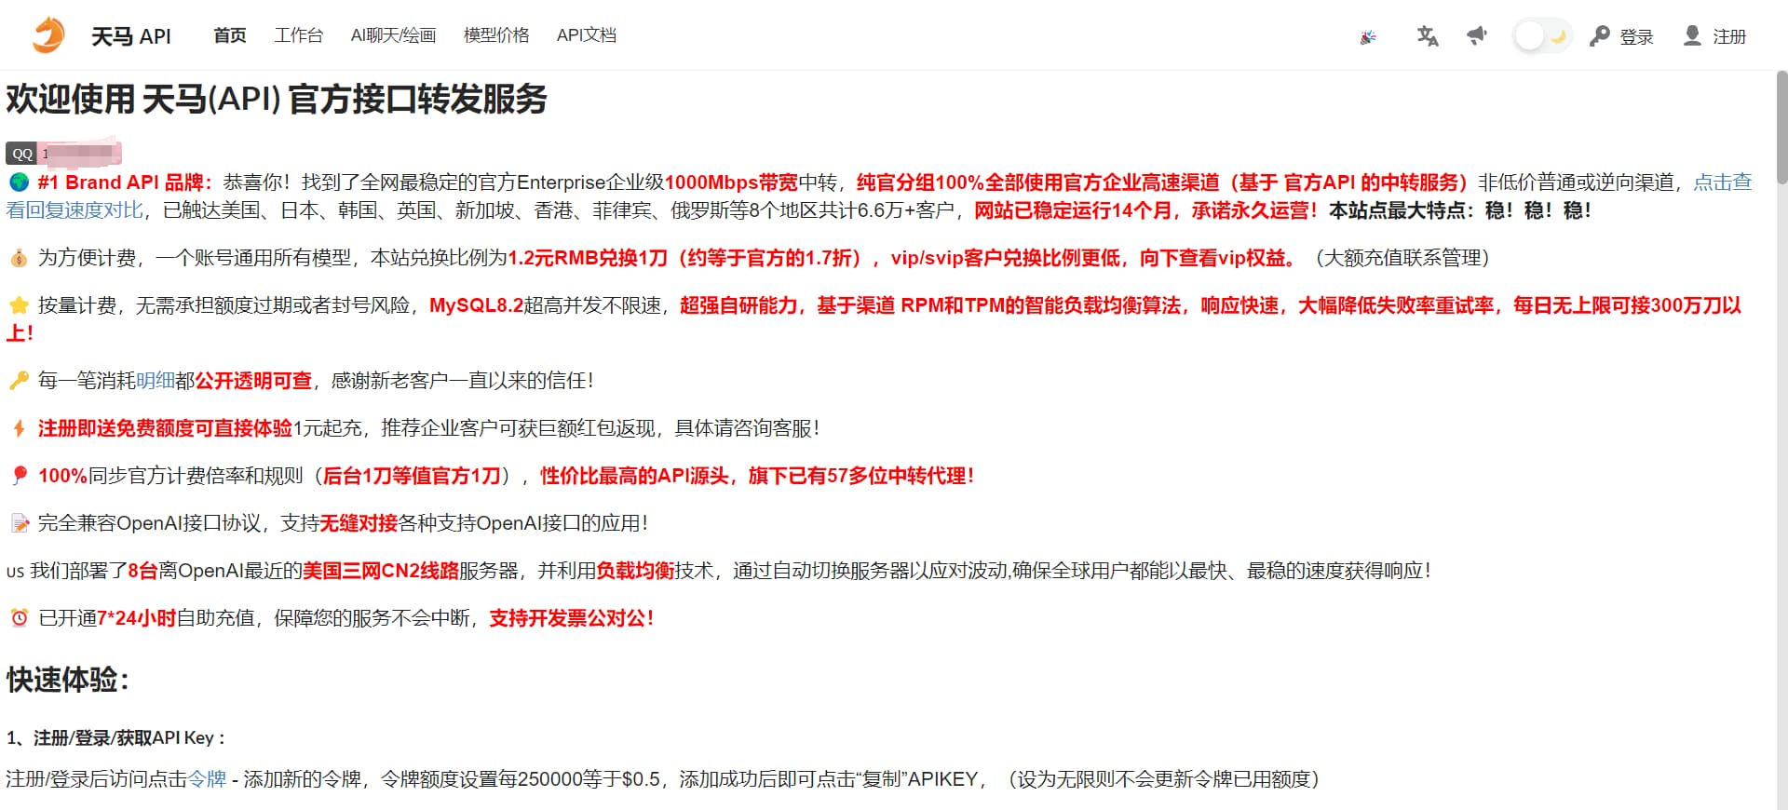The width and height of the screenshot is (1788, 810).
Task: Click the user icon beside 注册
Action: coord(1692,36)
